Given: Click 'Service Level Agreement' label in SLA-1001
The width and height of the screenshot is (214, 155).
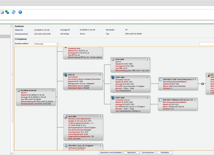Looking at the screenshot, I should click(80, 119).
